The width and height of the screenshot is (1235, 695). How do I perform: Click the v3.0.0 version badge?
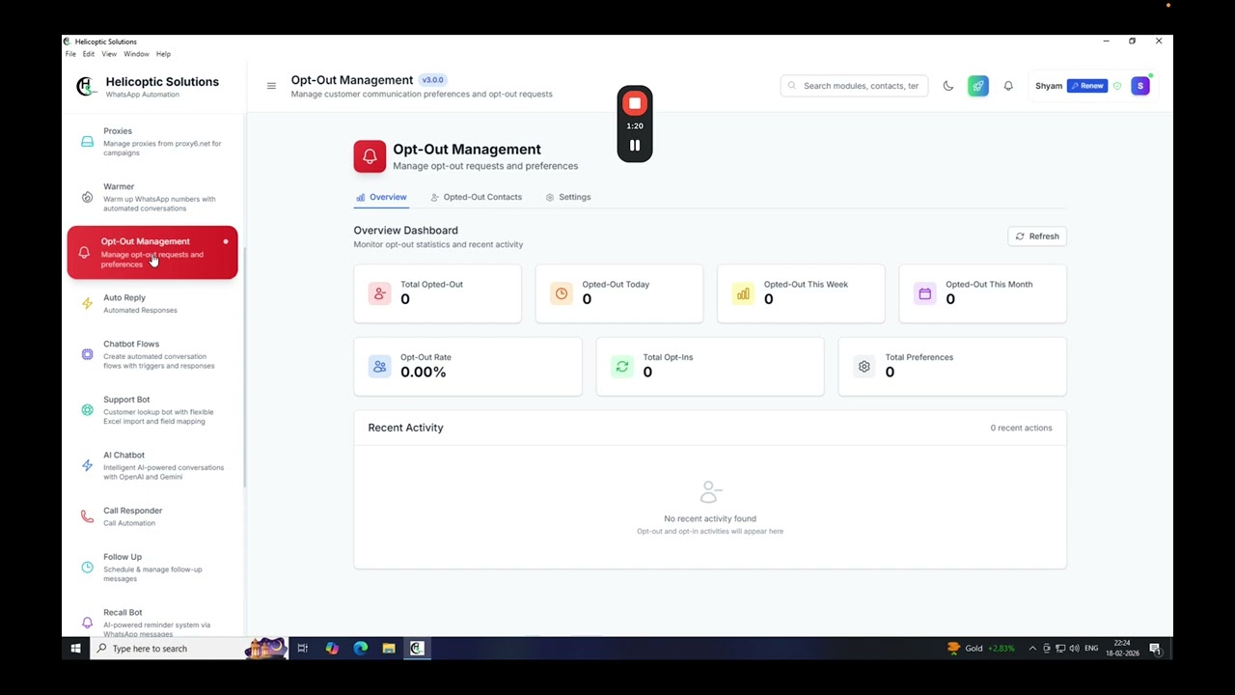coord(433,80)
